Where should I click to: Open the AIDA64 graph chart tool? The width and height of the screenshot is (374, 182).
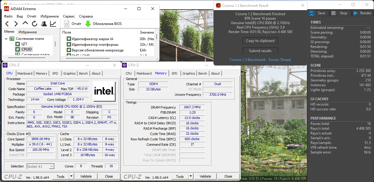53,24
